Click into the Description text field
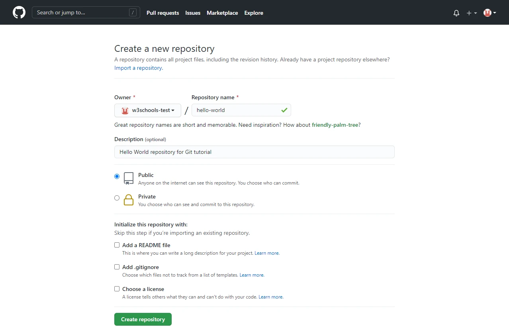Viewport: 509px width, 336px height. [254, 152]
